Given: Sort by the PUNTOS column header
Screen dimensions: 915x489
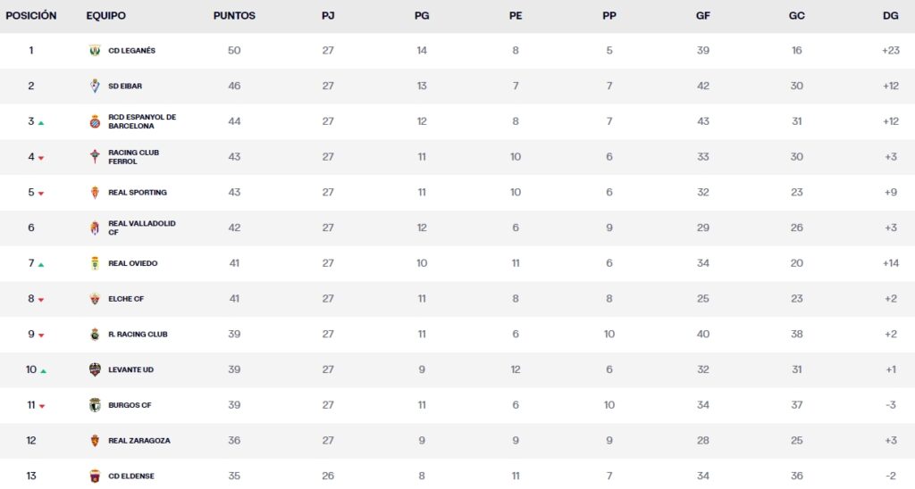Looking at the screenshot, I should (x=234, y=16).
